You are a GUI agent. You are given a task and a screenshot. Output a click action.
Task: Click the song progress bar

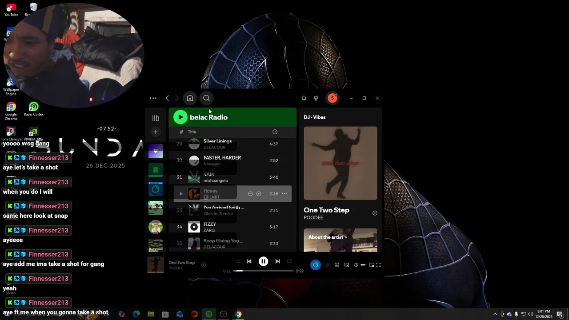[264, 271]
